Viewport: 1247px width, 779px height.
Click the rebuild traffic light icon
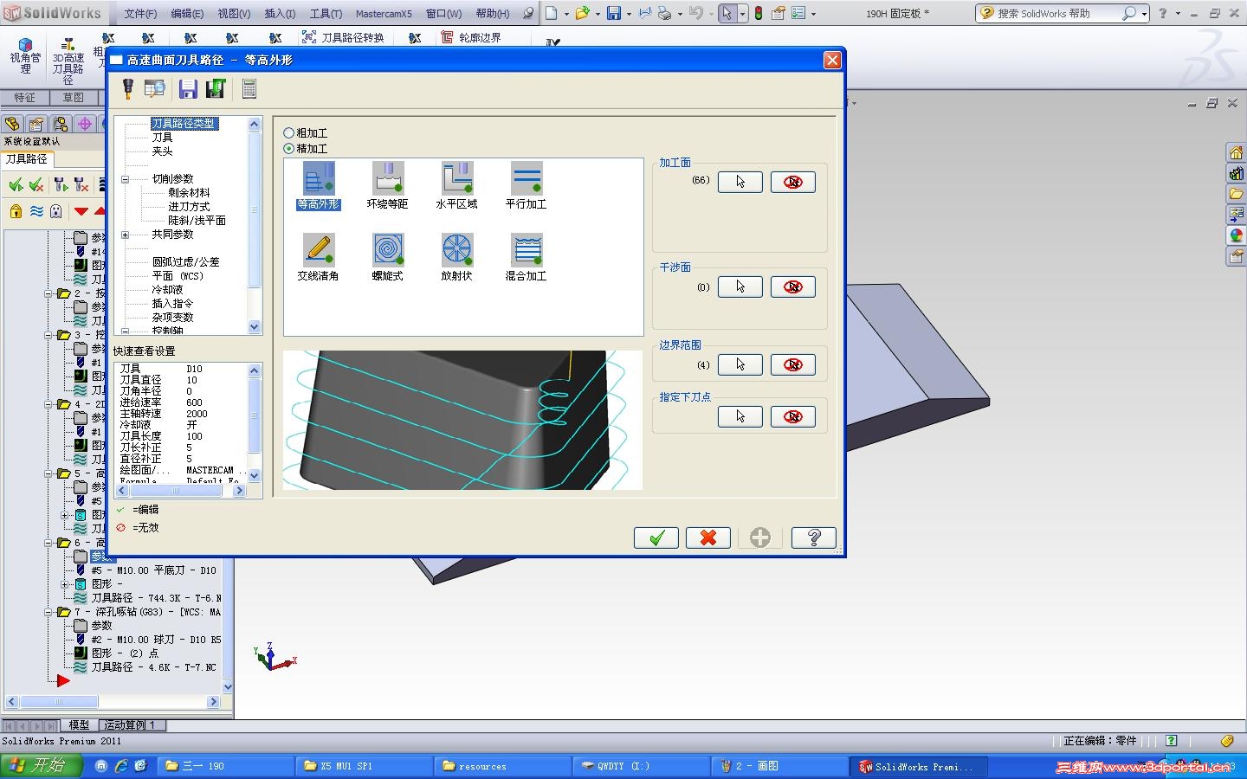coord(759,13)
